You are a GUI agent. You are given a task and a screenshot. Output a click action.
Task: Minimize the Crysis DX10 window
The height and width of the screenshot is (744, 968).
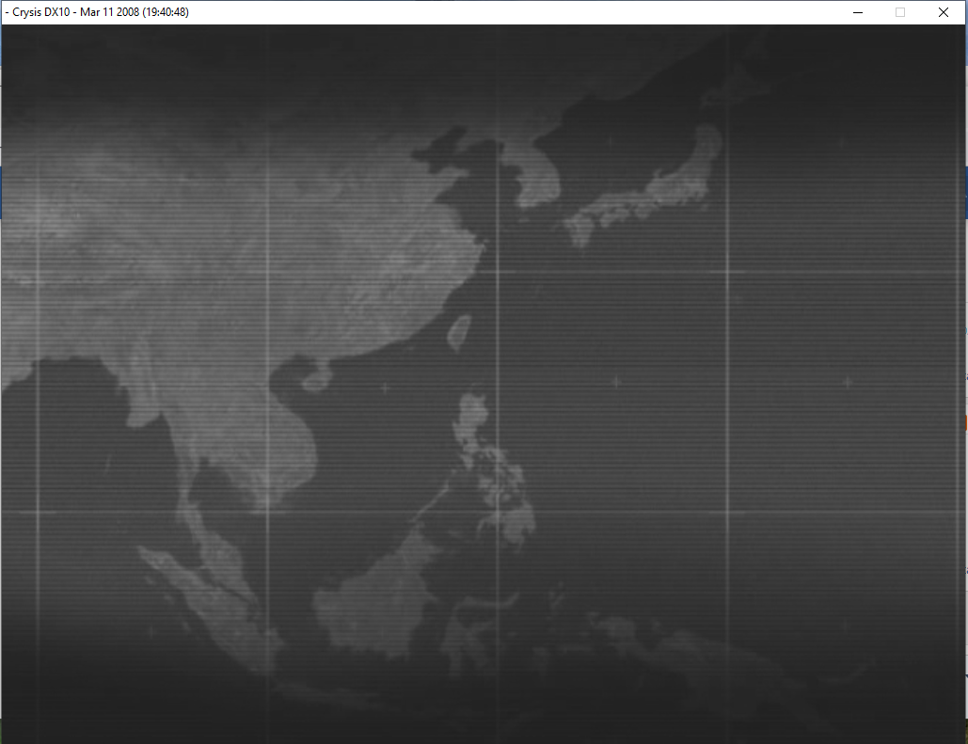click(x=858, y=12)
